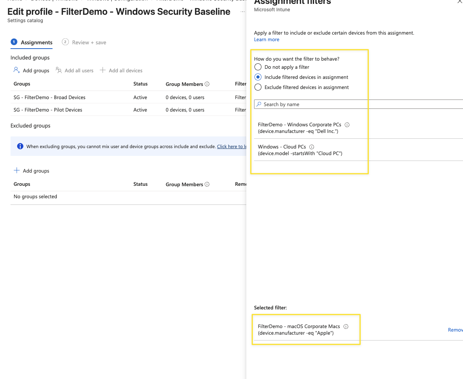Click the plus icon beside Add all devices
Viewport: 463px width, 379px height.
102,70
